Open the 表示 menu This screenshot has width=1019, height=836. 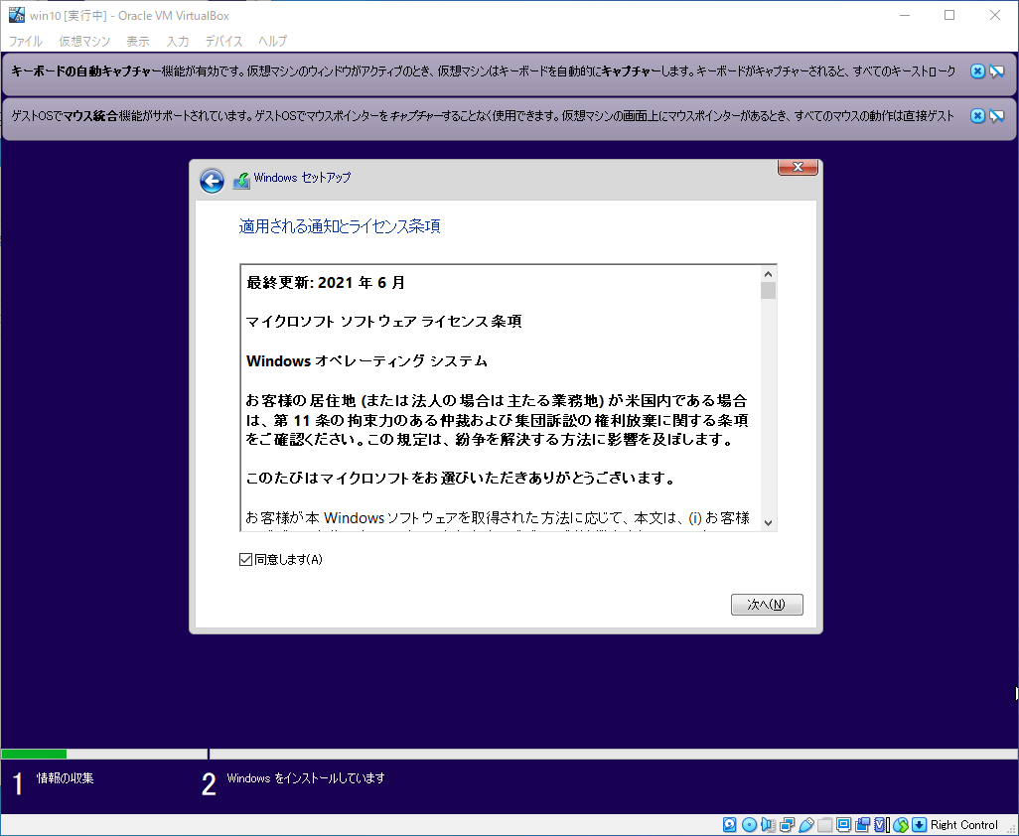click(138, 41)
